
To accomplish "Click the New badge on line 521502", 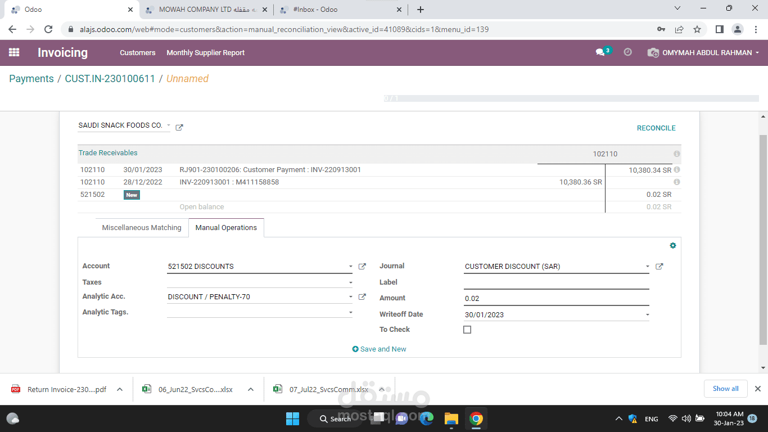I will (132, 195).
